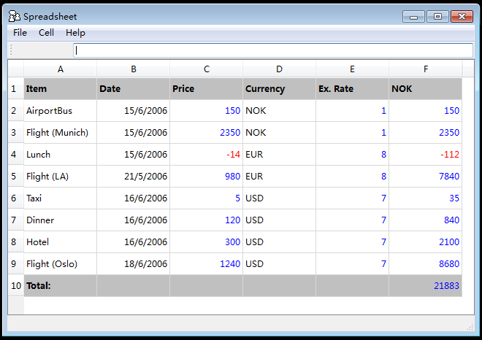Viewport: 482px width, 340px height.
Task: Select the date cell '18/6/2006'
Action: click(x=134, y=264)
